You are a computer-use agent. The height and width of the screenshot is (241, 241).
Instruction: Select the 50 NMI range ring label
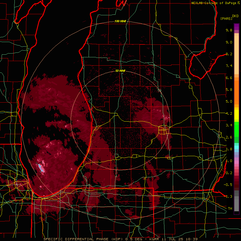click(x=120, y=71)
